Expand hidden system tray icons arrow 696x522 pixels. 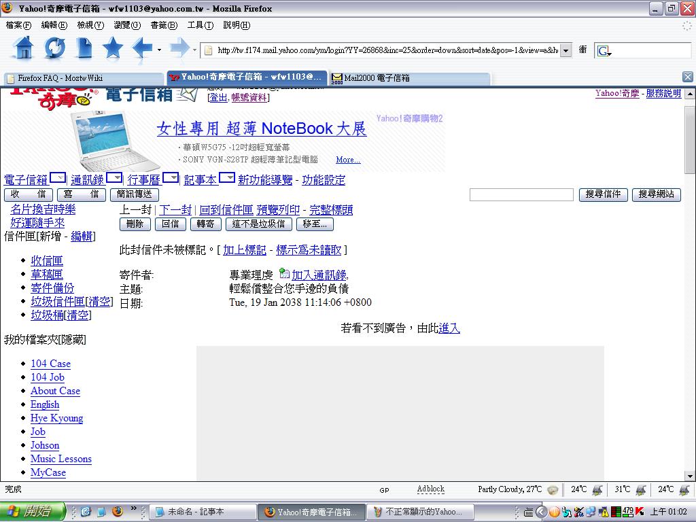pyautogui.click(x=540, y=512)
